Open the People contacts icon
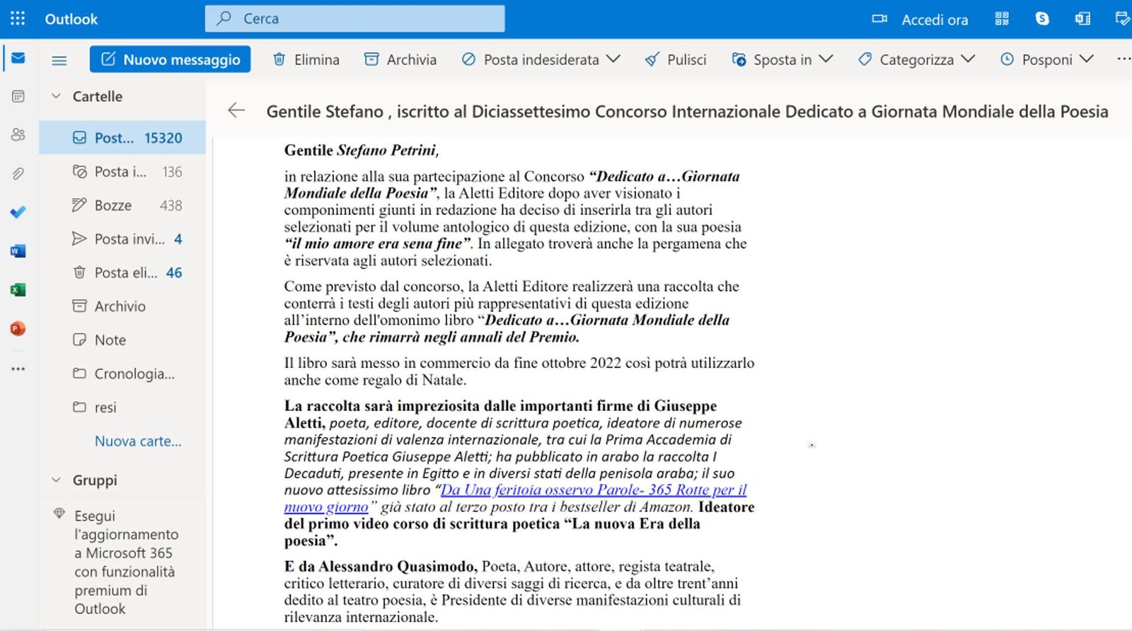1132x631 pixels. point(18,134)
